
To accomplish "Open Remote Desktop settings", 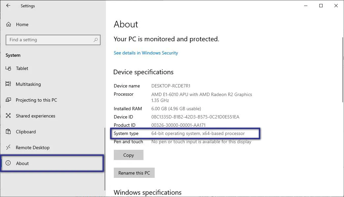I will pyautogui.click(x=33, y=148).
